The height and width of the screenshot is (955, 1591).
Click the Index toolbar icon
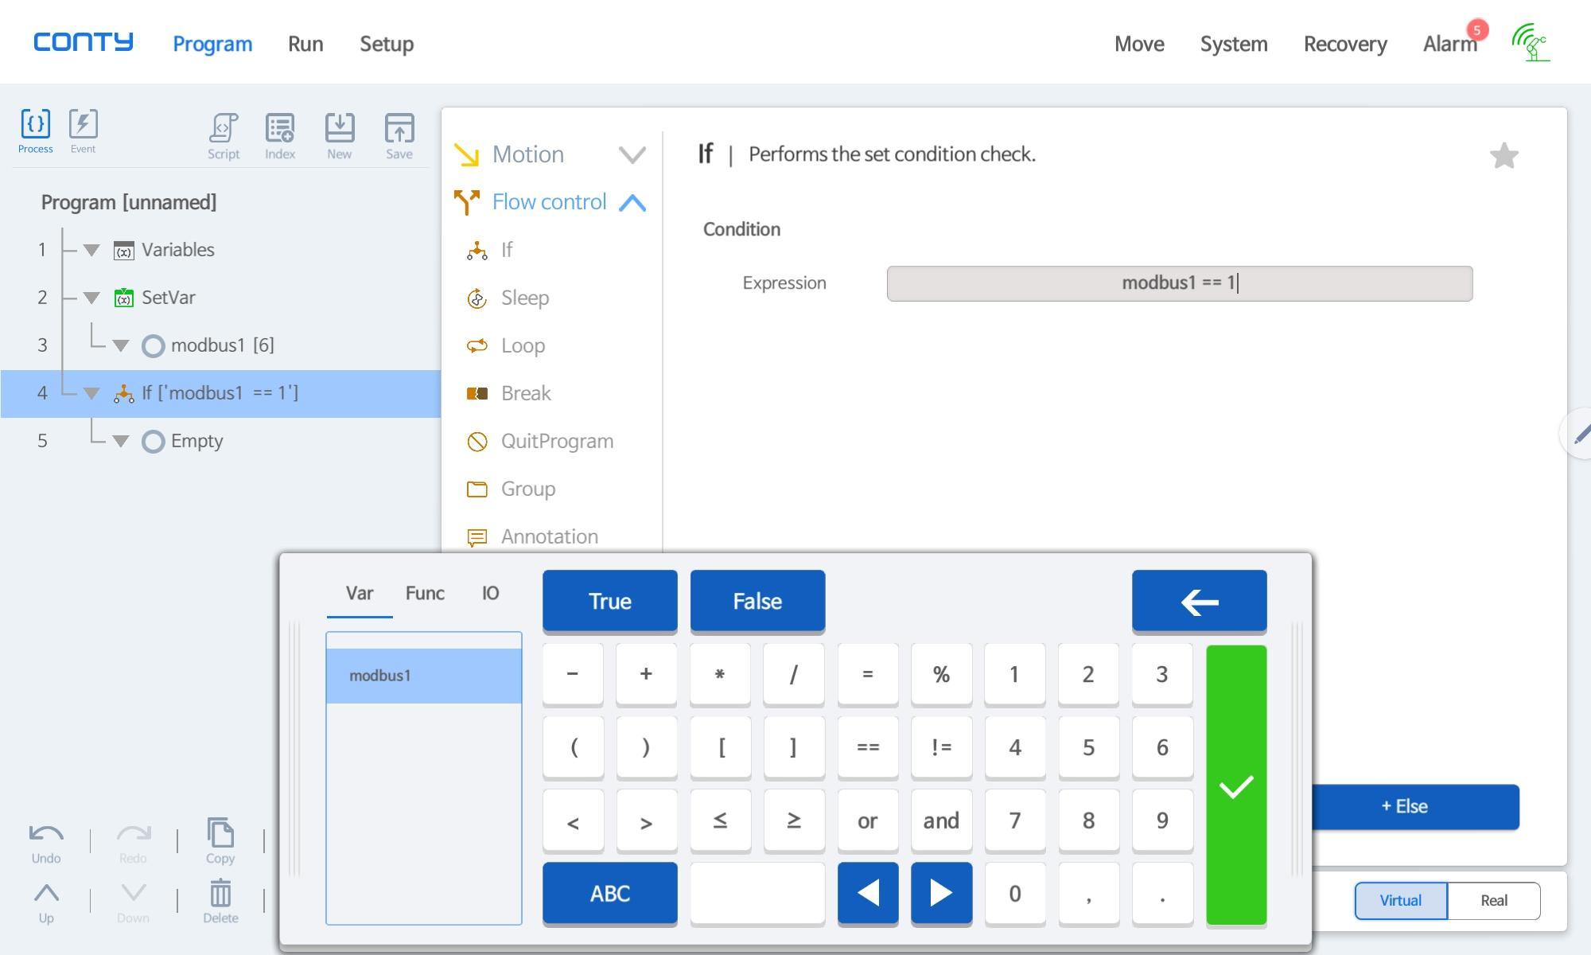[280, 136]
